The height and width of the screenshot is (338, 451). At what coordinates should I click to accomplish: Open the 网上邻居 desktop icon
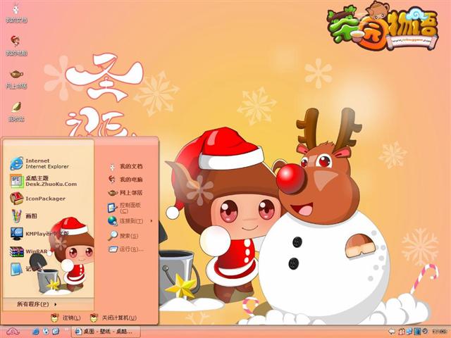pyautogui.click(x=16, y=79)
